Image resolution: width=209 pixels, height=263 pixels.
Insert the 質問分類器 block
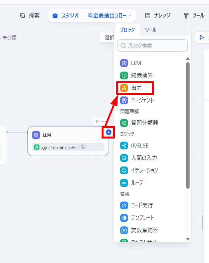coord(151,123)
